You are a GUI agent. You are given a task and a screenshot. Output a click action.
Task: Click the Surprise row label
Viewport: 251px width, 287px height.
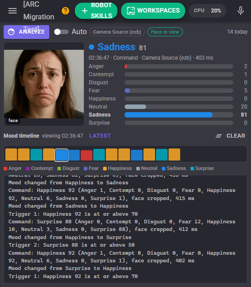99,122
